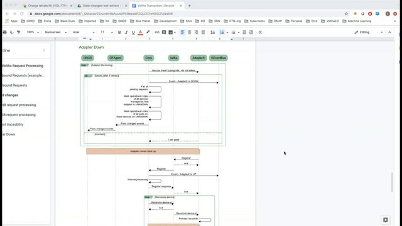Go to request traceability outline item
This screenshot has height=226, width=402.
(13, 124)
